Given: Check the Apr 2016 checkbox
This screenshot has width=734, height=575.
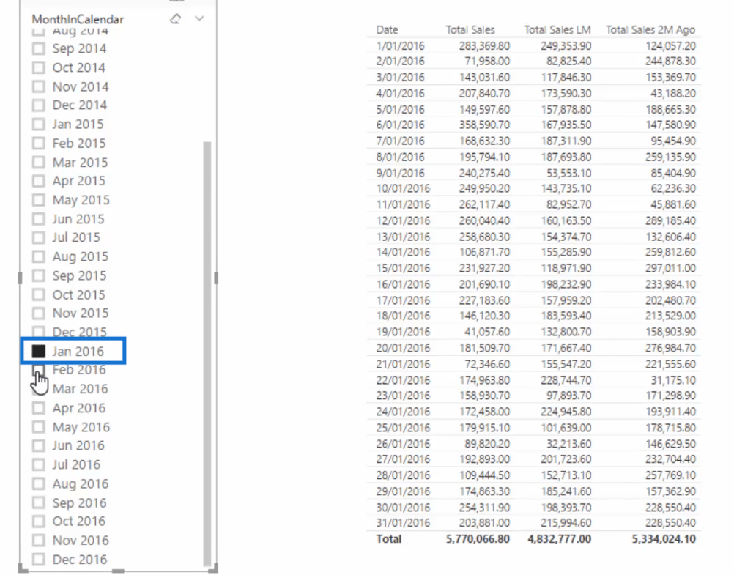Looking at the screenshot, I should tap(39, 408).
